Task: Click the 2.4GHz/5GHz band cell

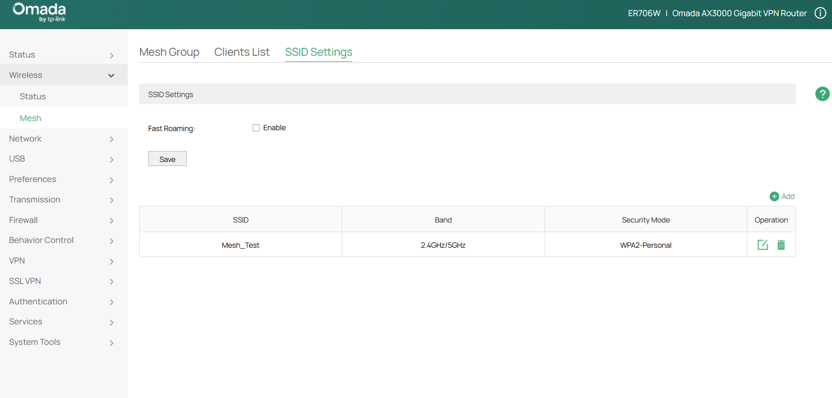Action: tap(443, 245)
